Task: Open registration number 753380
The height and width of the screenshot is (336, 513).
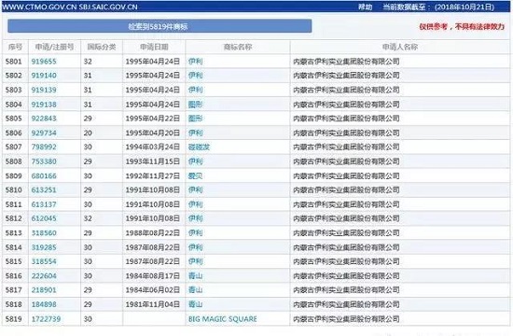Action: click(44, 161)
